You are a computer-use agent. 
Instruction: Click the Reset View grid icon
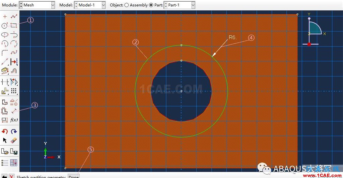click(x=14, y=163)
